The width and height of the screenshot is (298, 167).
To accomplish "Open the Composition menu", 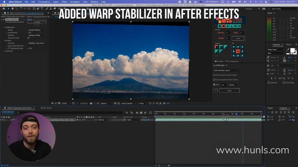I will 44,2.
